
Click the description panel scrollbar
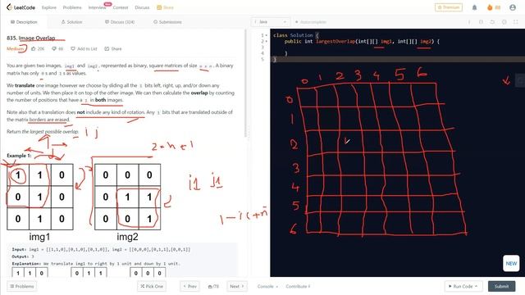(246, 84)
